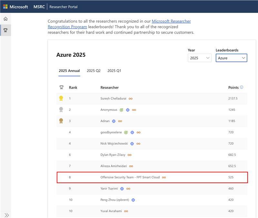Open the Leaderboards Azure dropdown
The image size is (258, 218).
coord(231,58)
